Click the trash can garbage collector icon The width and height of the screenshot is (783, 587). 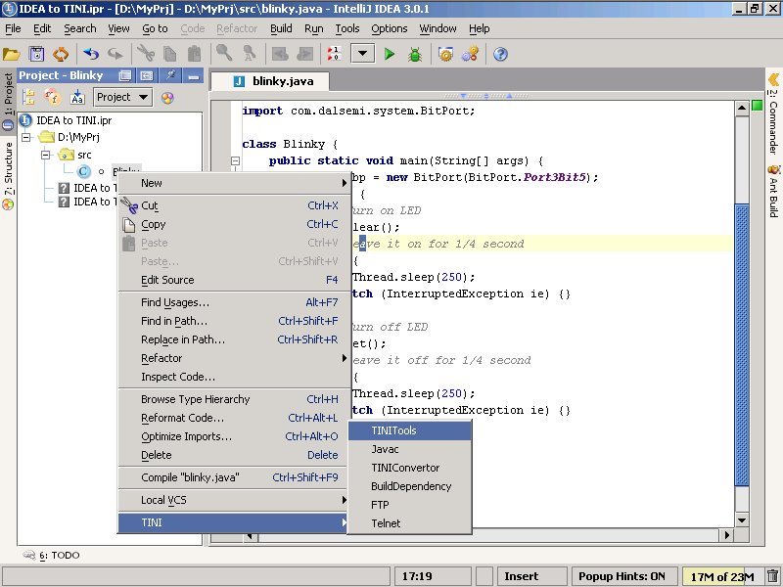[x=772, y=576]
